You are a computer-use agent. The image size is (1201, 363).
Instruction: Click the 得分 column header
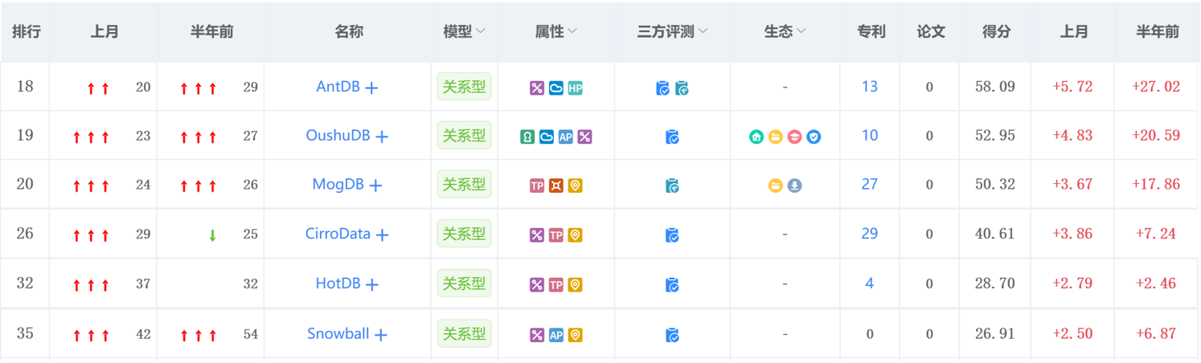995,31
